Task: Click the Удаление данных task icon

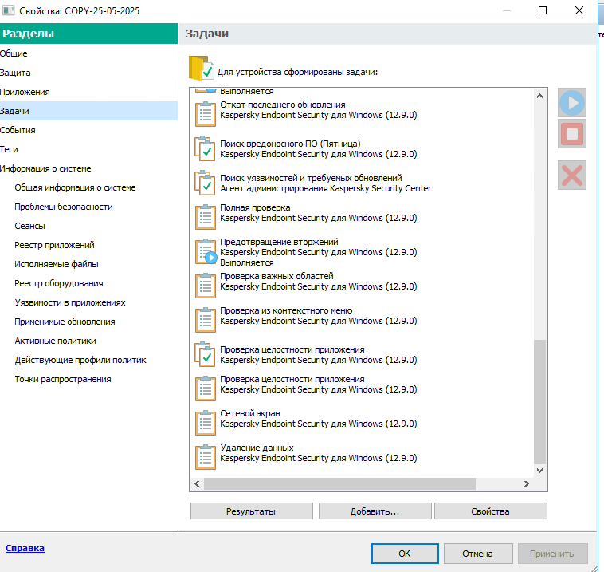Action: 206,457
